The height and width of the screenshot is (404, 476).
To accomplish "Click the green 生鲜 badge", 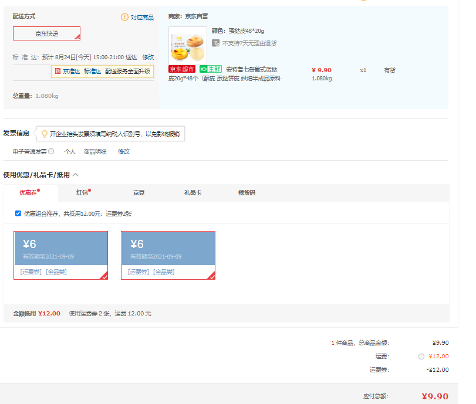I will [x=211, y=70].
